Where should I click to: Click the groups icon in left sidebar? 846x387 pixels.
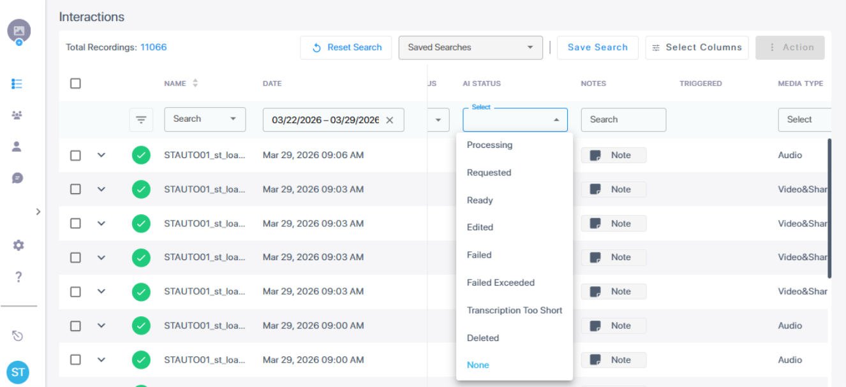[17, 115]
